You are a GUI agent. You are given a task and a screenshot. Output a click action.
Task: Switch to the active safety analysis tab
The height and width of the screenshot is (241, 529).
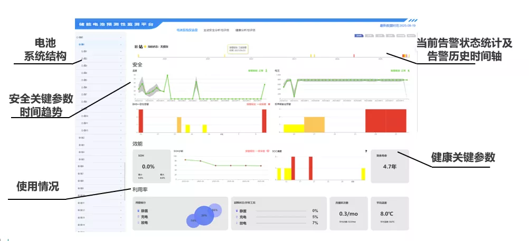216,30
